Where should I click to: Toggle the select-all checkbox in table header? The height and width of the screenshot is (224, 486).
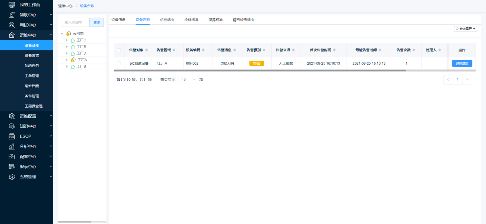[x=119, y=50]
